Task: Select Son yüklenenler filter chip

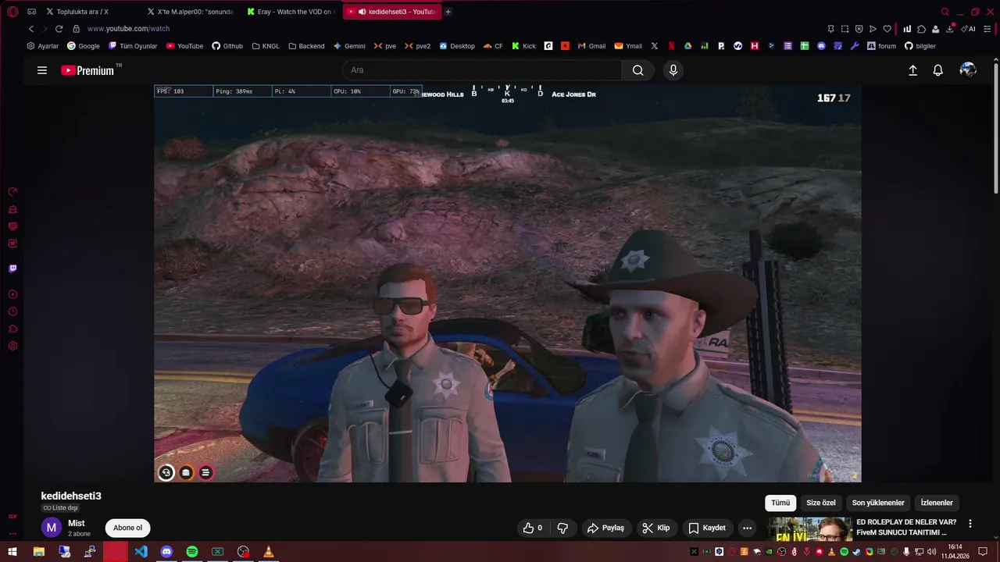Action: click(878, 503)
